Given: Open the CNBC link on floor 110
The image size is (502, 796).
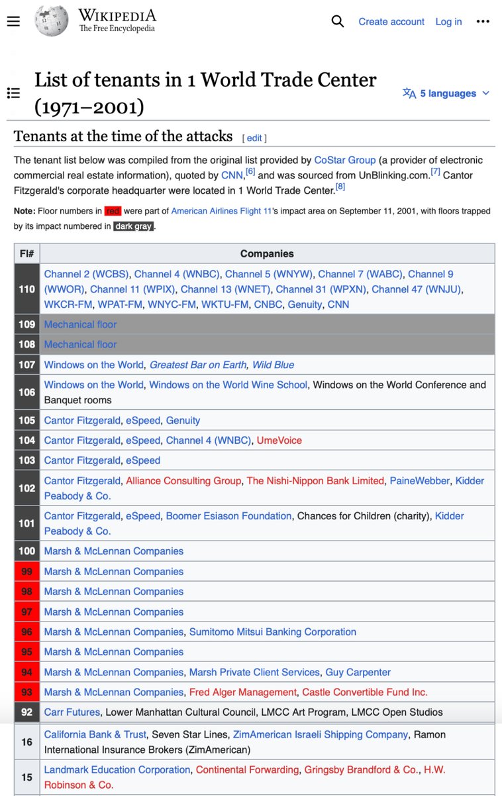Looking at the screenshot, I should coord(268,304).
